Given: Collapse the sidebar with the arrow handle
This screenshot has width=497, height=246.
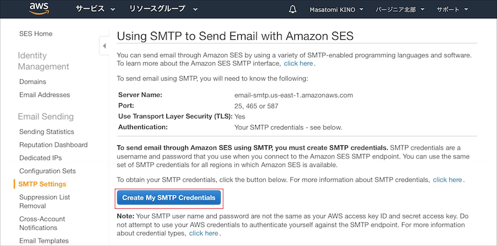Looking at the screenshot, I should click(x=104, y=47).
